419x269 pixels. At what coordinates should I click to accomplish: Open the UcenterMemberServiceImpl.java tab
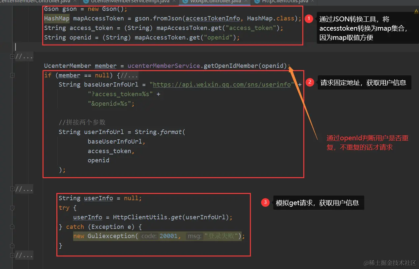click(x=130, y=2)
